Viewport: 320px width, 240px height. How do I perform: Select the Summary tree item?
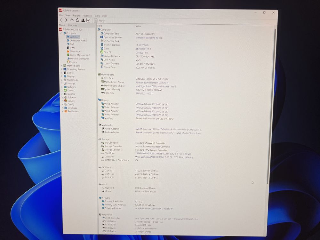coord(73,37)
